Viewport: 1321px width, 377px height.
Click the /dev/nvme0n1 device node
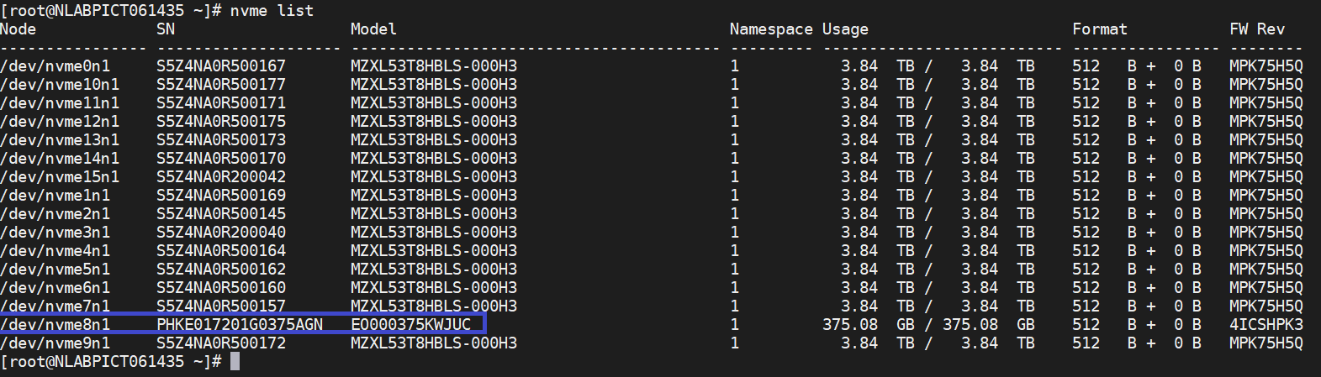(x=55, y=66)
